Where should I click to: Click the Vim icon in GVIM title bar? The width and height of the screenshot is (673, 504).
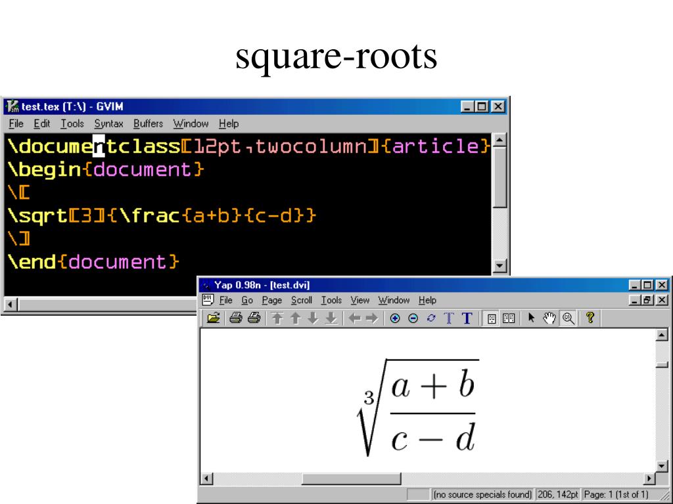[x=12, y=106]
